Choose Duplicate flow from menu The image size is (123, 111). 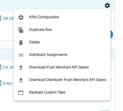(62, 30)
